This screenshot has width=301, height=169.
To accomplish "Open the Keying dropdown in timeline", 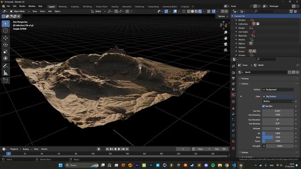I will 27,149.
